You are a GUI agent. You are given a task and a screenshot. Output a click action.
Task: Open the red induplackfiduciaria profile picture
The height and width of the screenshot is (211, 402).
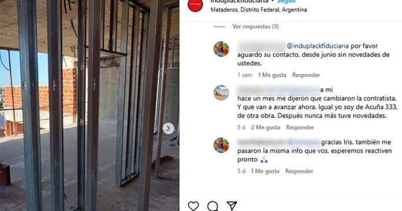195,5
